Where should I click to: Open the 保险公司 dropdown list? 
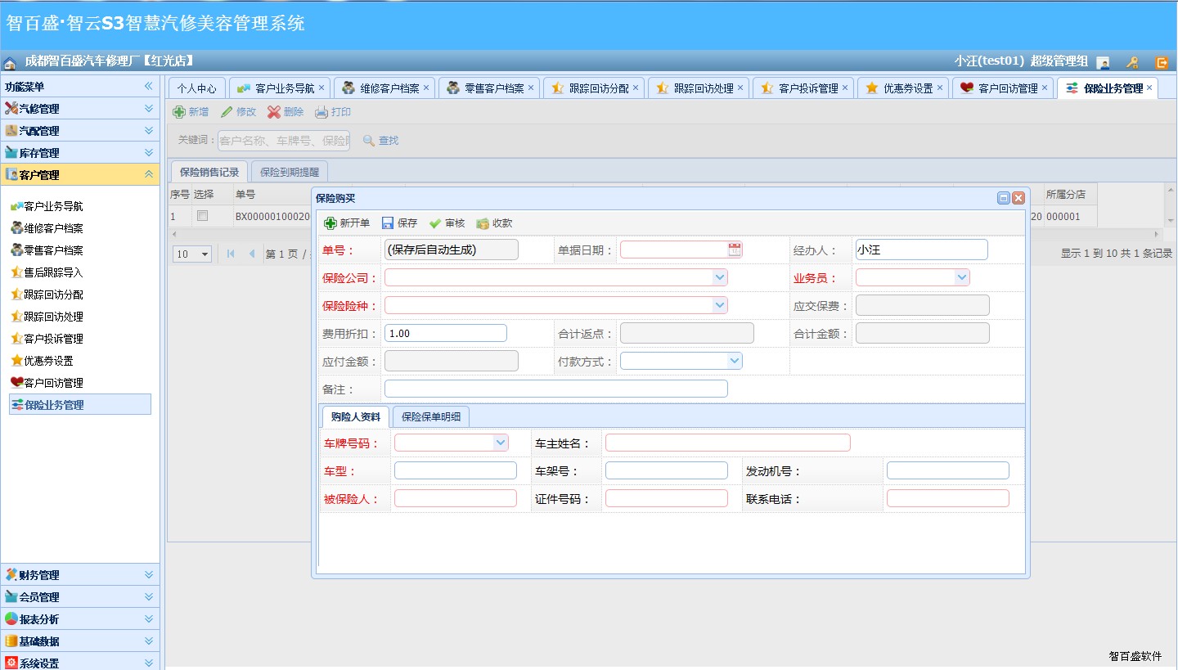[x=720, y=277]
